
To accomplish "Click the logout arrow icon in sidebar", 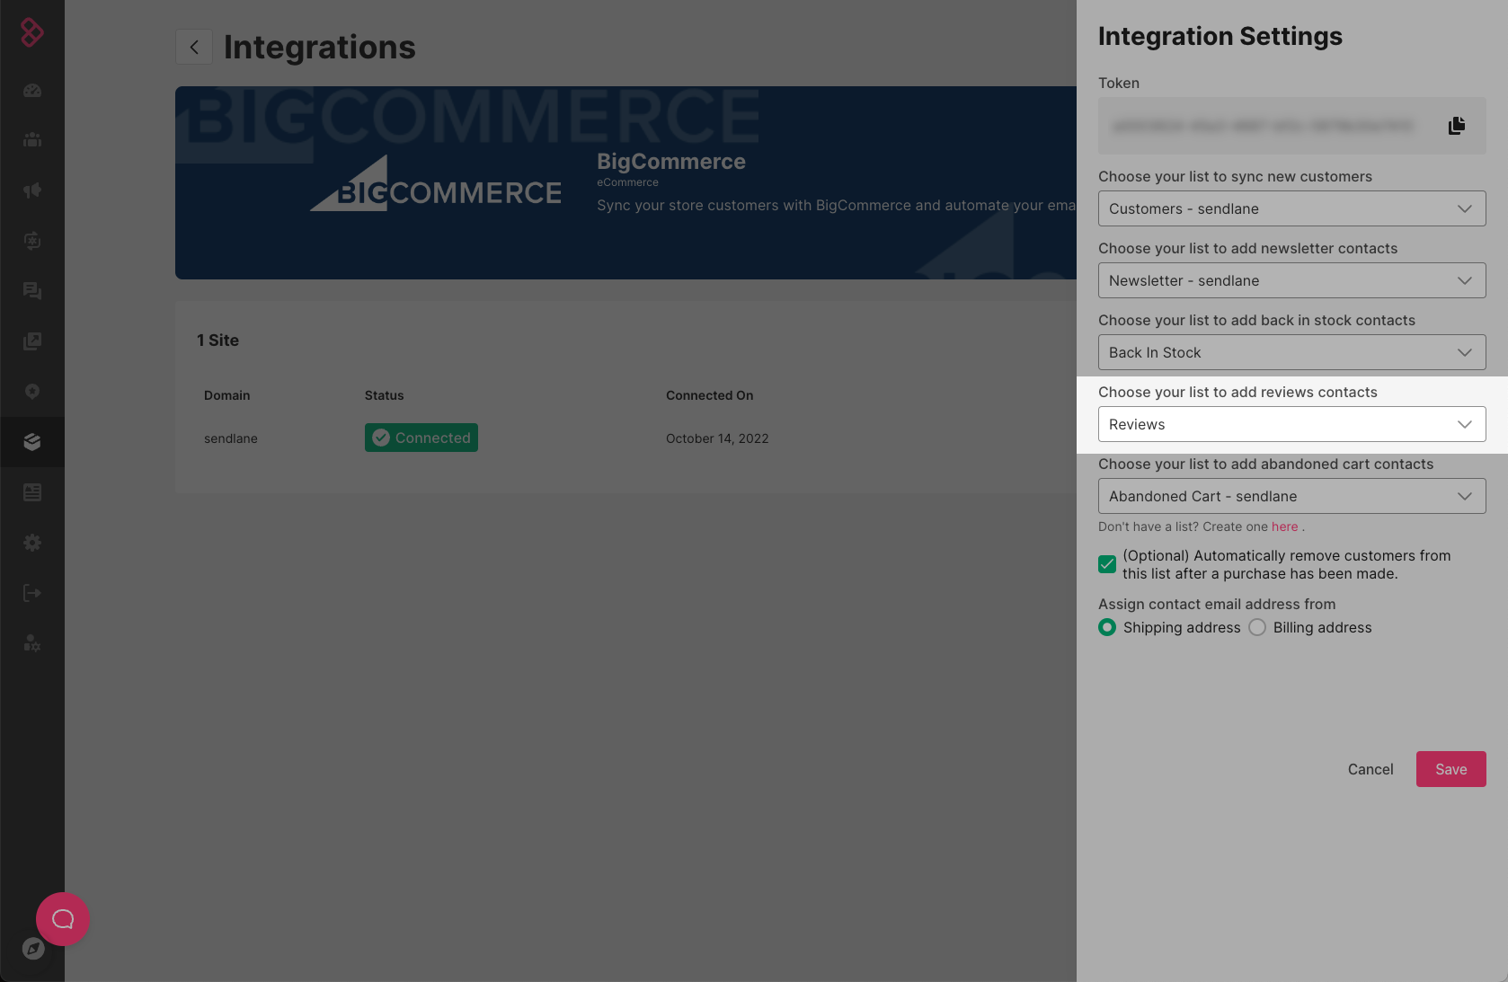I will pos(32,593).
